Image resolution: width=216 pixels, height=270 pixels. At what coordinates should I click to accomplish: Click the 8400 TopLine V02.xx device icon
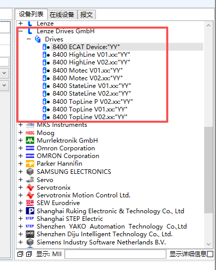[x=46, y=117]
